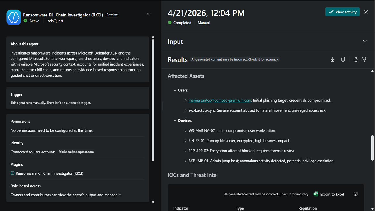Image resolution: width=375 pixels, height=211 pixels.
Task: Click the Reputation column header
Action: pos(307,208)
